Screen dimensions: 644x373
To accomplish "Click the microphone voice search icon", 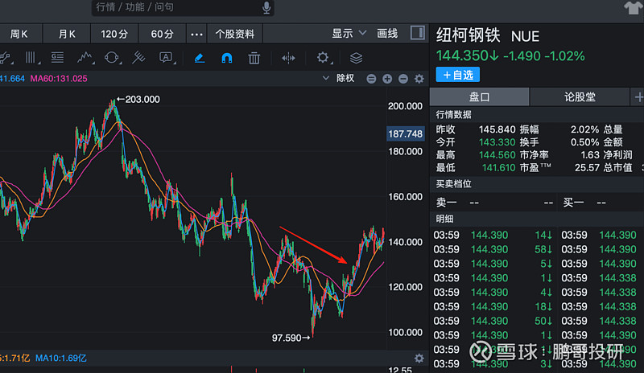I will click(266, 7).
